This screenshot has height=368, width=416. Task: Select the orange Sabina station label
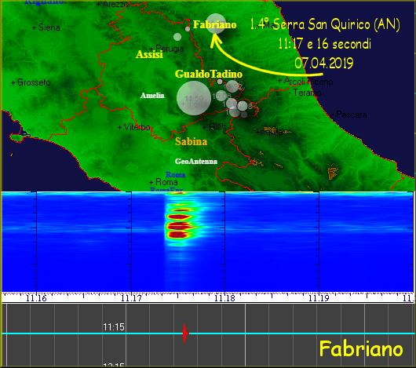coord(191,141)
